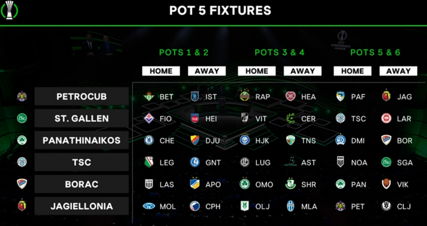Click the Jagiellonia club crest

(x=22, y=206)
